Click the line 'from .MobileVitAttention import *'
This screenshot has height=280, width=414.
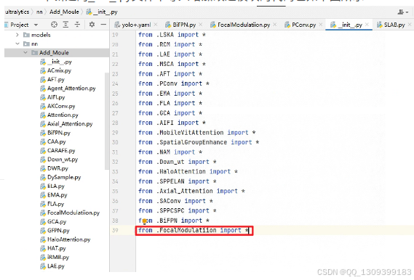click(197, 133)
